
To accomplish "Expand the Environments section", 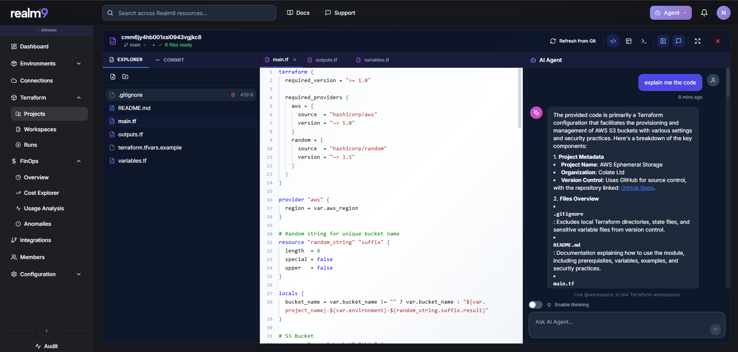I will pos(79,64).
